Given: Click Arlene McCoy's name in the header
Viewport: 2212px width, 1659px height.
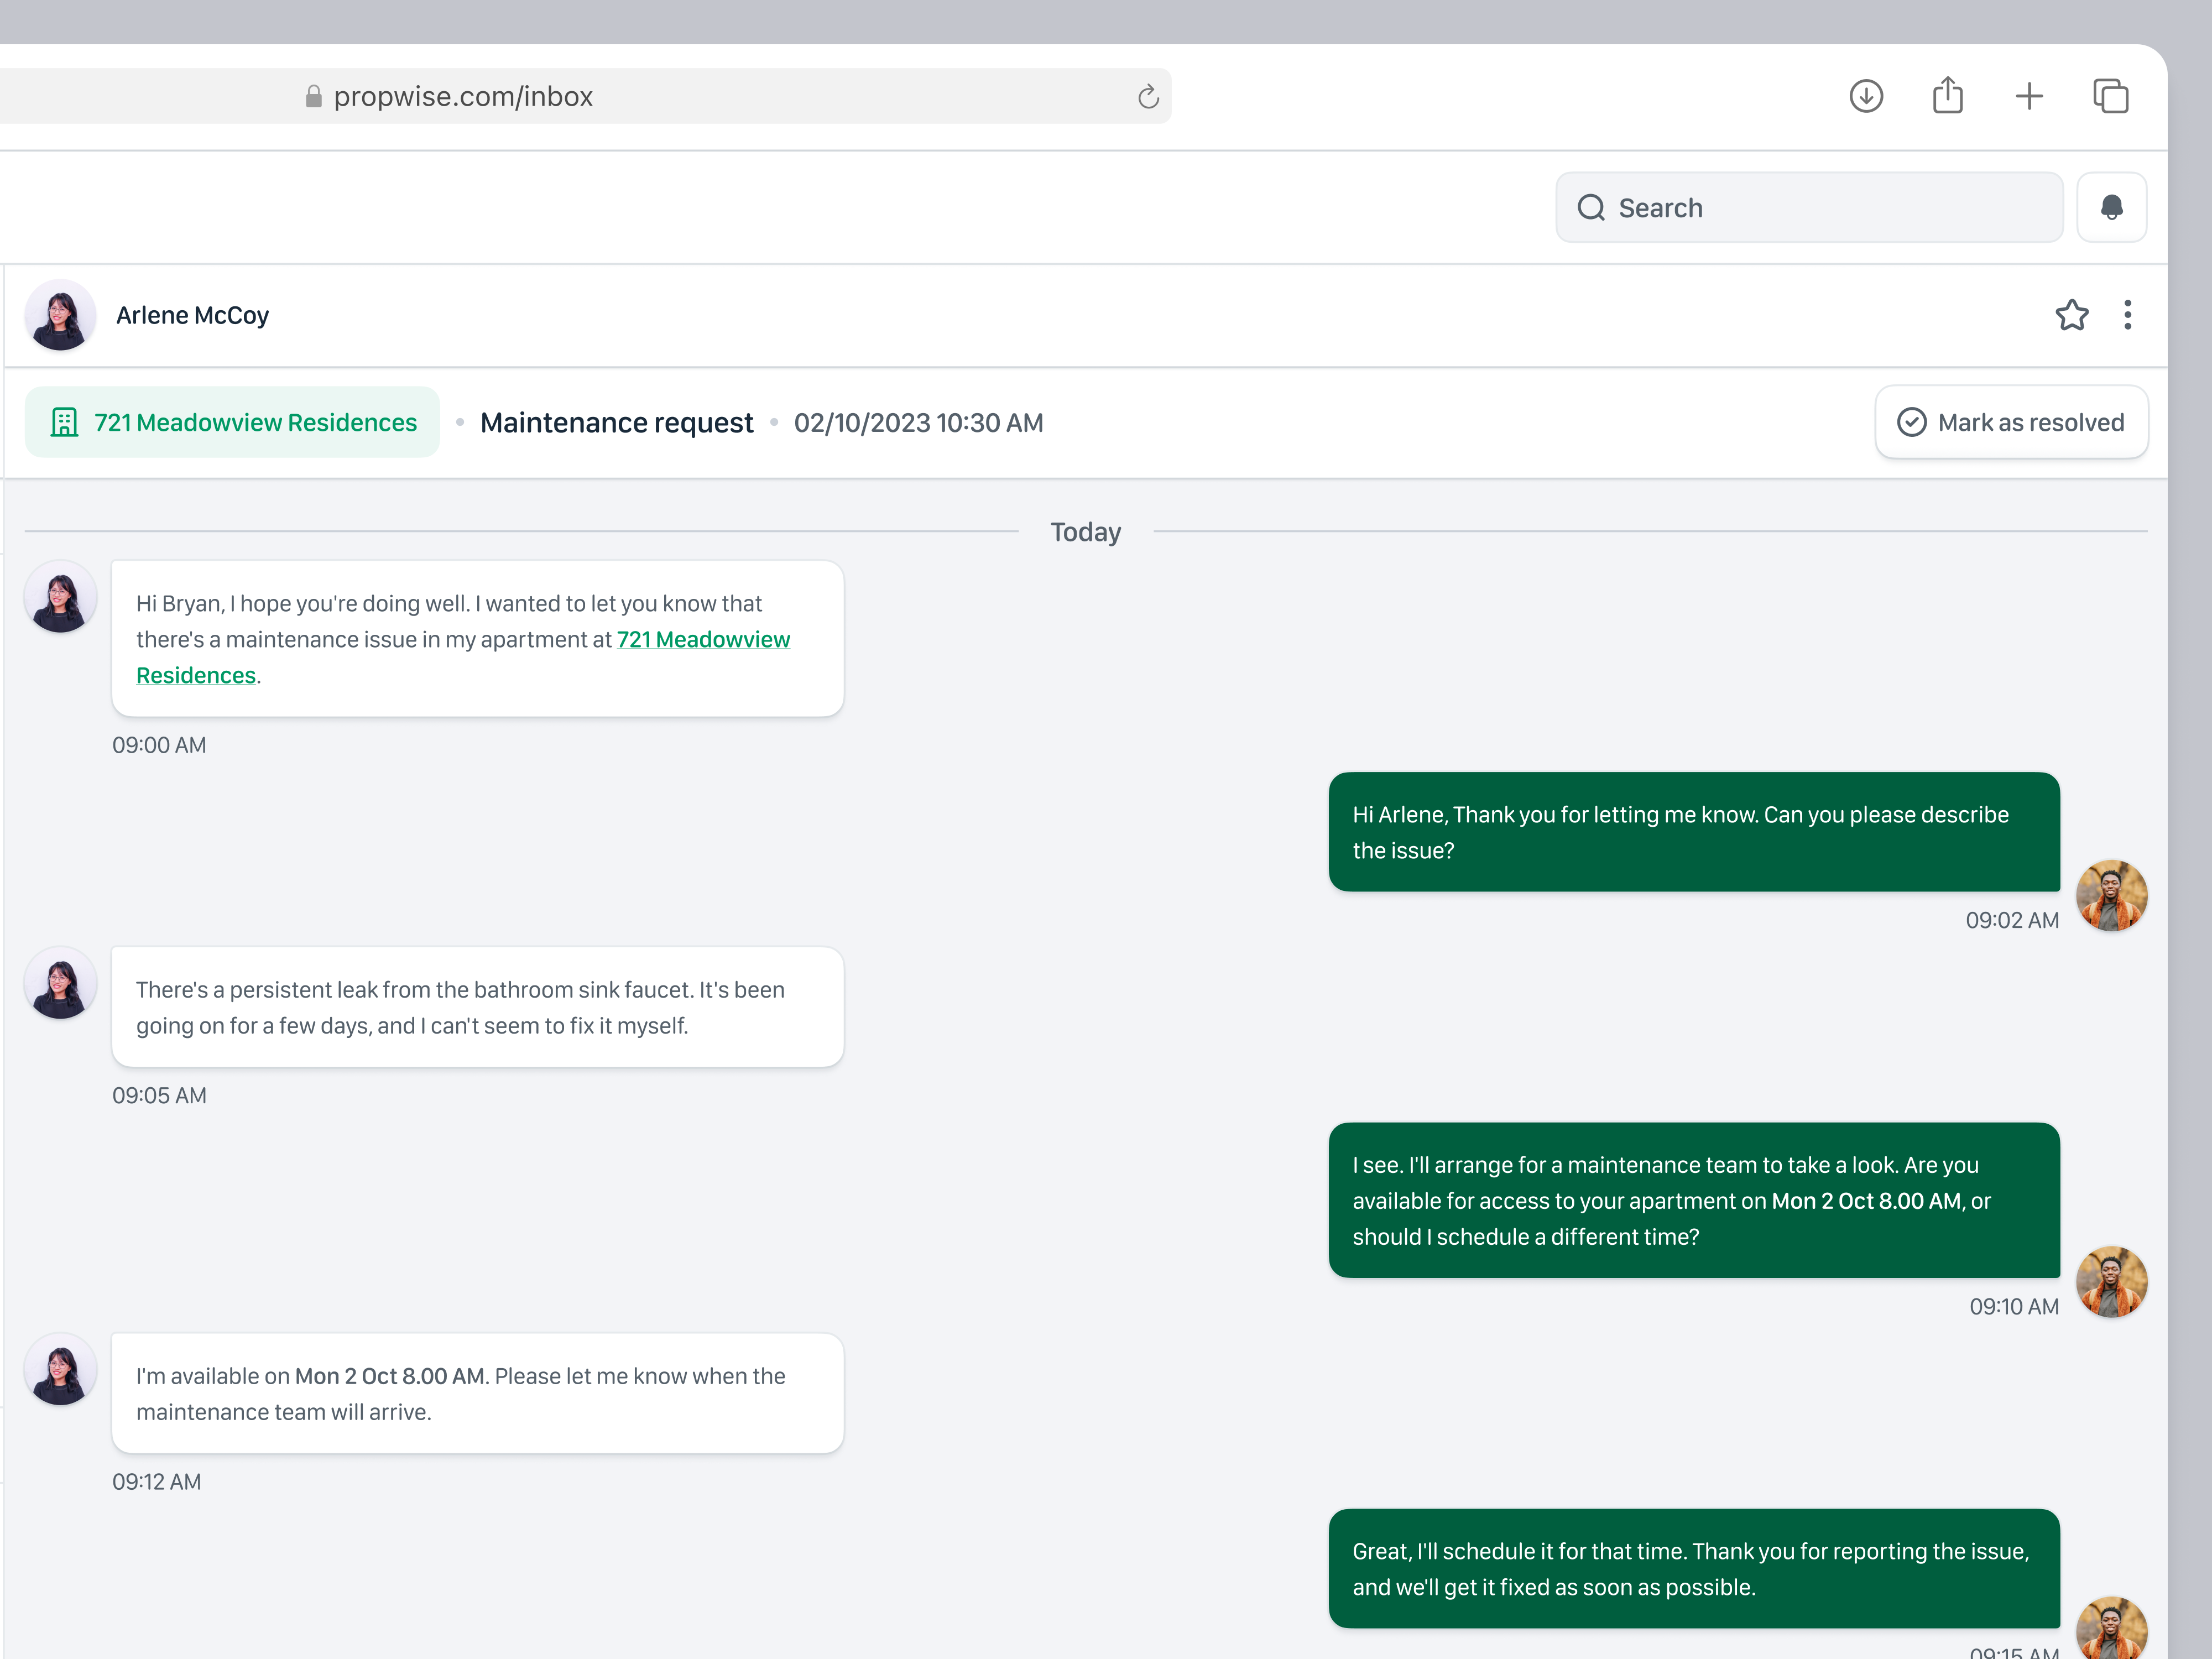Looking at the screenshot, I should click(192, 315).
